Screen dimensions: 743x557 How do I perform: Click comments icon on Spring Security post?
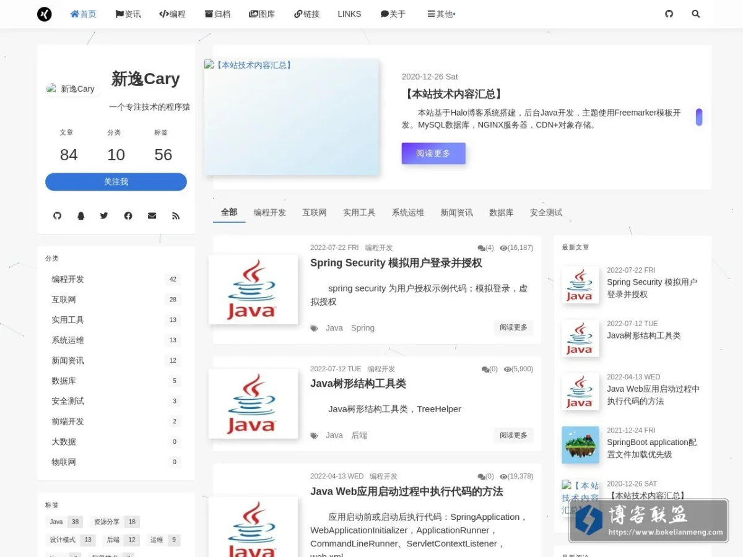[481, 248]
